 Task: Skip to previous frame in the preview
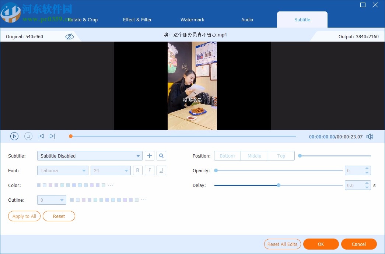pos(41,136)
